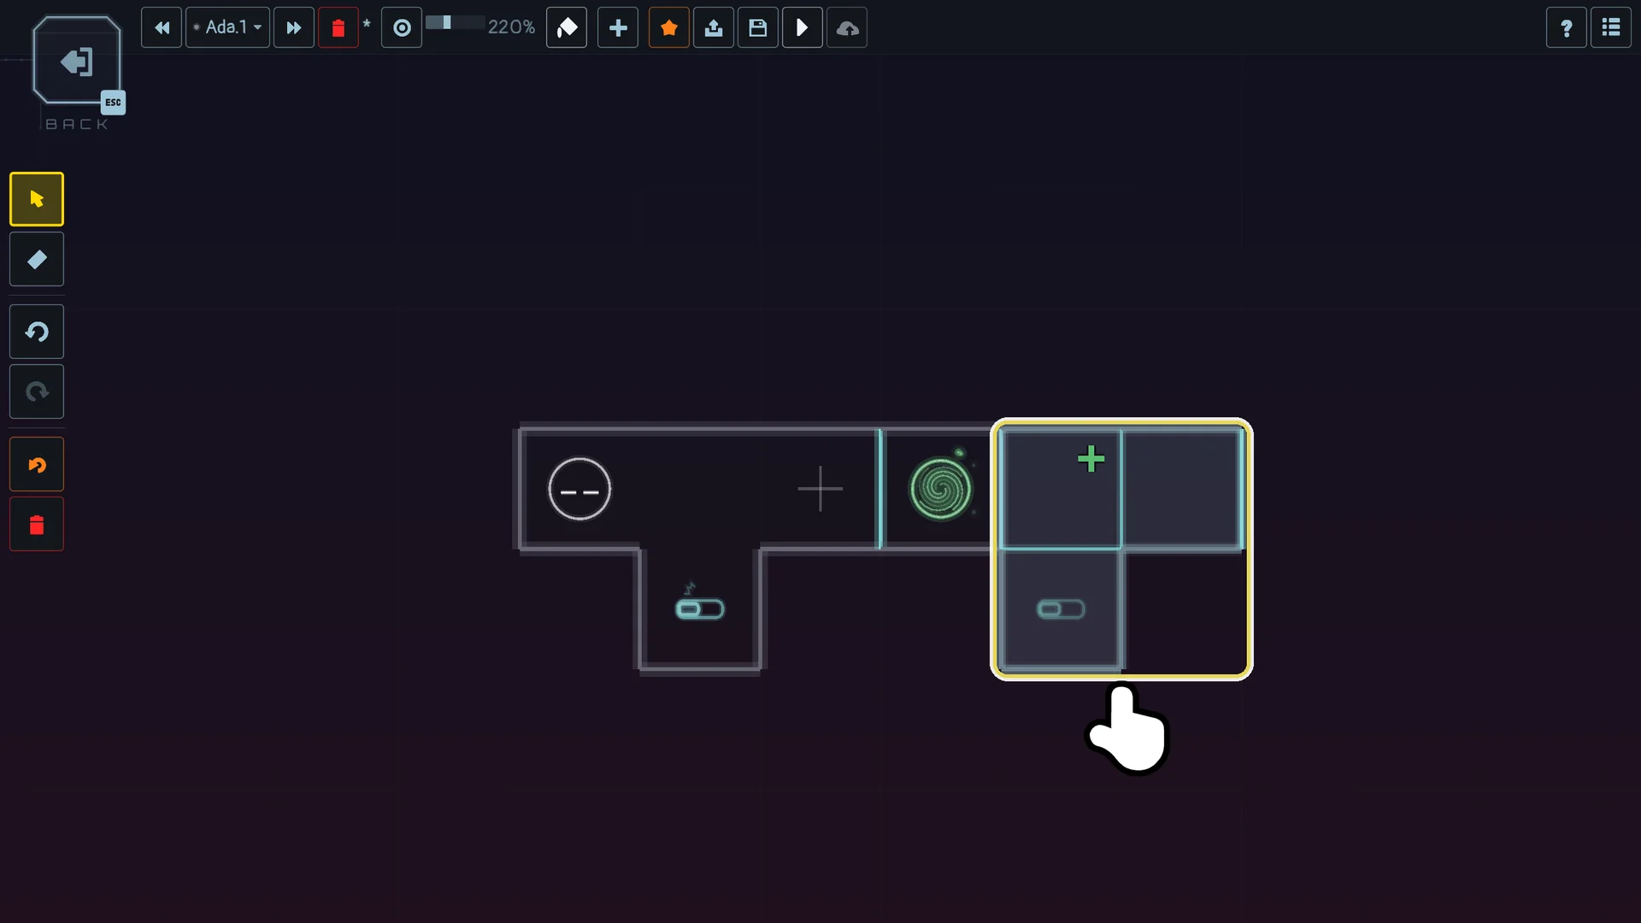Click the Back exit button
Image resolution: width=1641 pixels, height=923 pixels.
click(x=77, y=62)
